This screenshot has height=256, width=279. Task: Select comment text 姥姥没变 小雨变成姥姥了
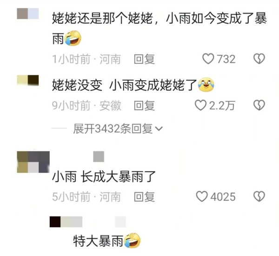pyautogui.click(x=124, y=85)
